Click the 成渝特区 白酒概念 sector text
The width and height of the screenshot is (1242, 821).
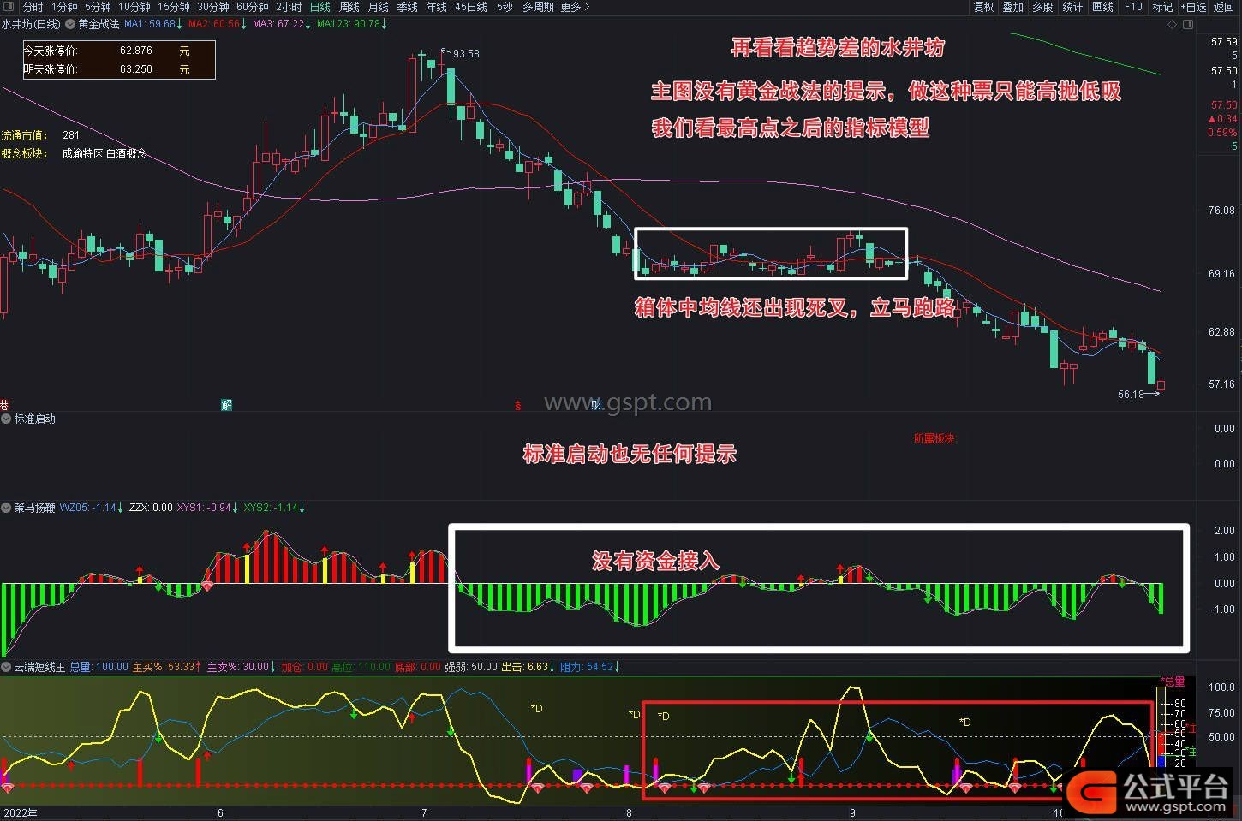coord(104,154)
